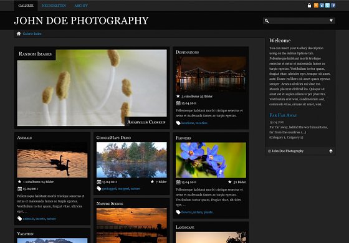
Task: Click the Twitter share icon
Action: click(x=327, y=6)
